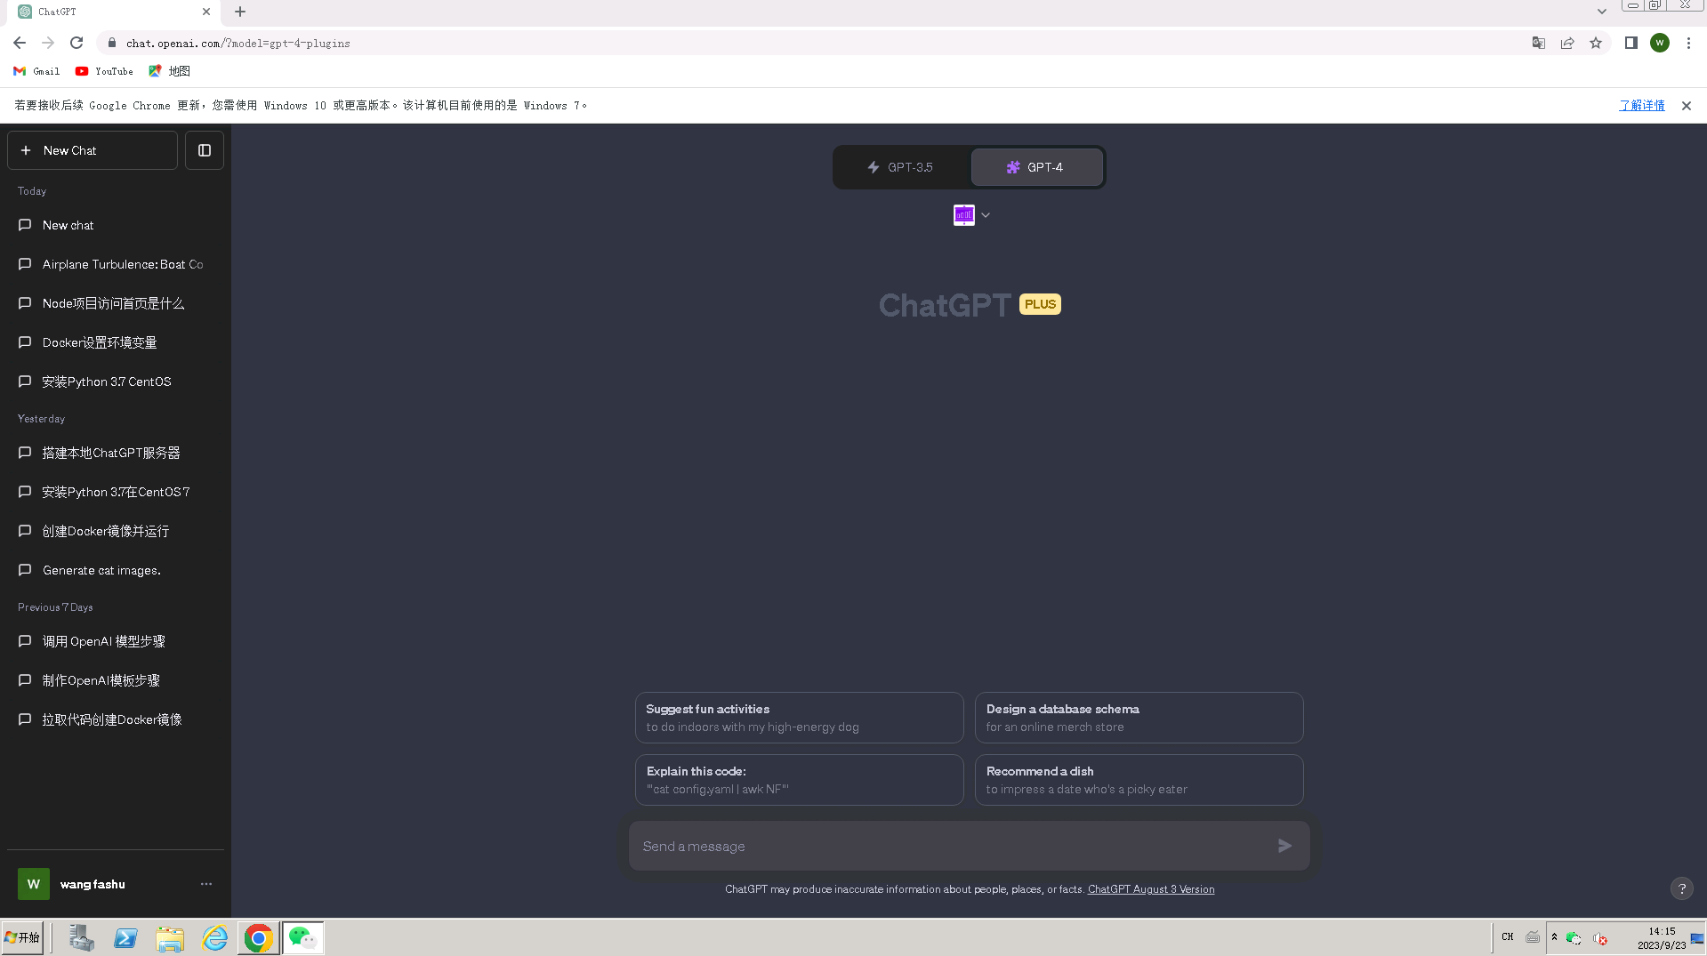
Task: Open the PowerShell taskbar icon
Action: click(125, 937)
